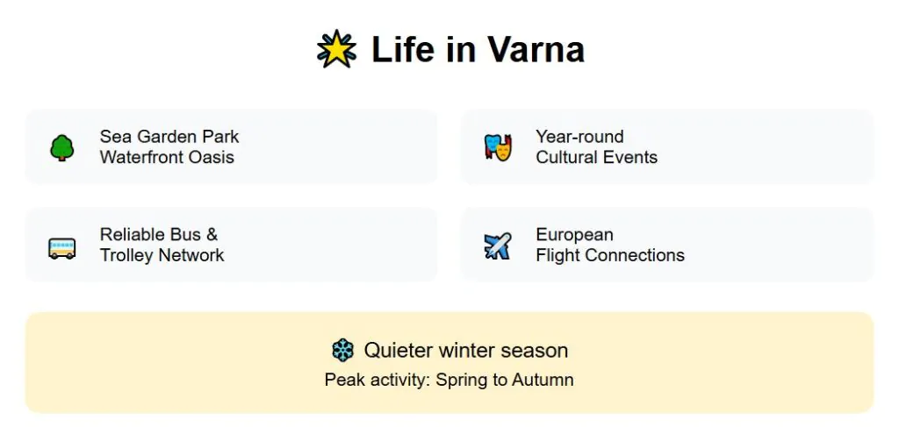Viewport: 899px width, 427px height.
Task: Click the star icon beside the title
Action: coord(336,49)
